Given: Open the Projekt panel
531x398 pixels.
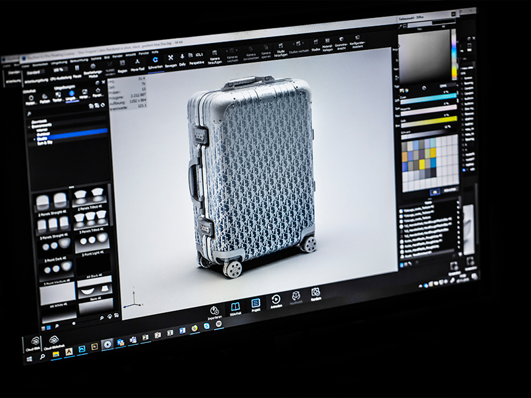Looking at the screenshot, I should [256, 305].
